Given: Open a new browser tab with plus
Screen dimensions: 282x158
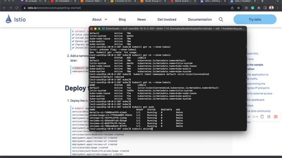Looking at the screenshot, I should (263, 1).
